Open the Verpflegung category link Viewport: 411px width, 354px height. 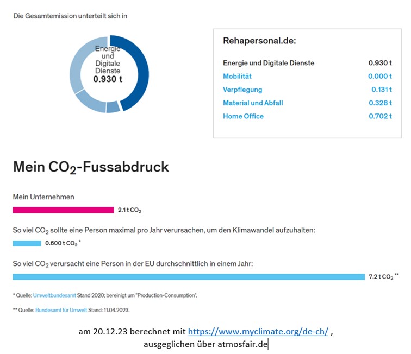242,90
